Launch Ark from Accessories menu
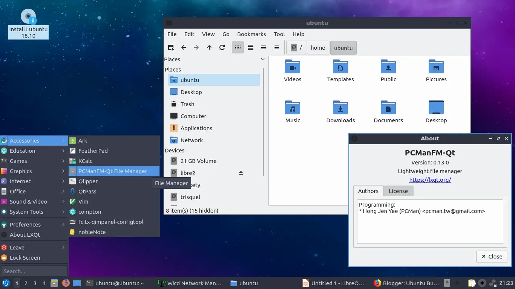 [x=114, y=140]
